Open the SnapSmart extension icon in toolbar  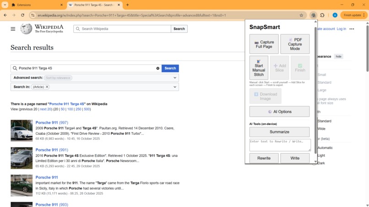pos(313,15)
